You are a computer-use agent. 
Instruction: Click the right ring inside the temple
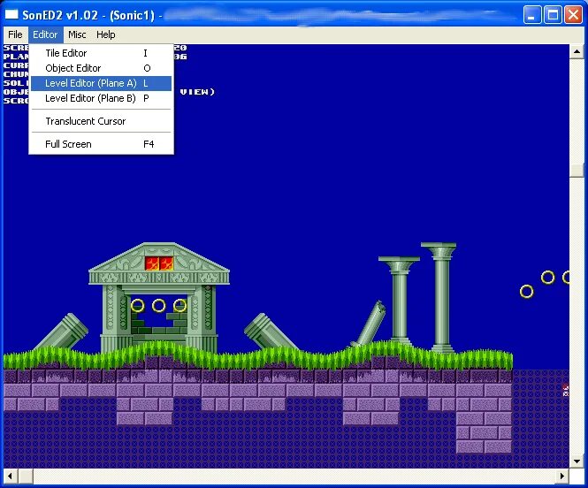(x=180, y=306)
